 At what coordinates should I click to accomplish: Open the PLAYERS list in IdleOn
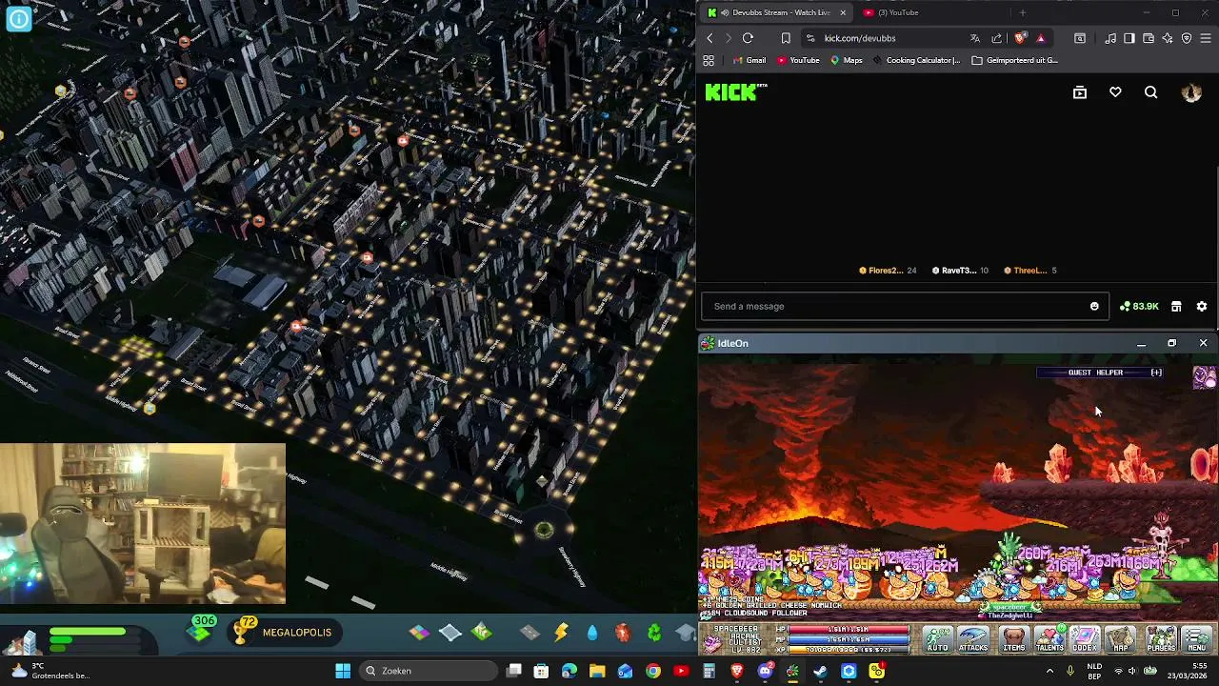point(1161,639)
